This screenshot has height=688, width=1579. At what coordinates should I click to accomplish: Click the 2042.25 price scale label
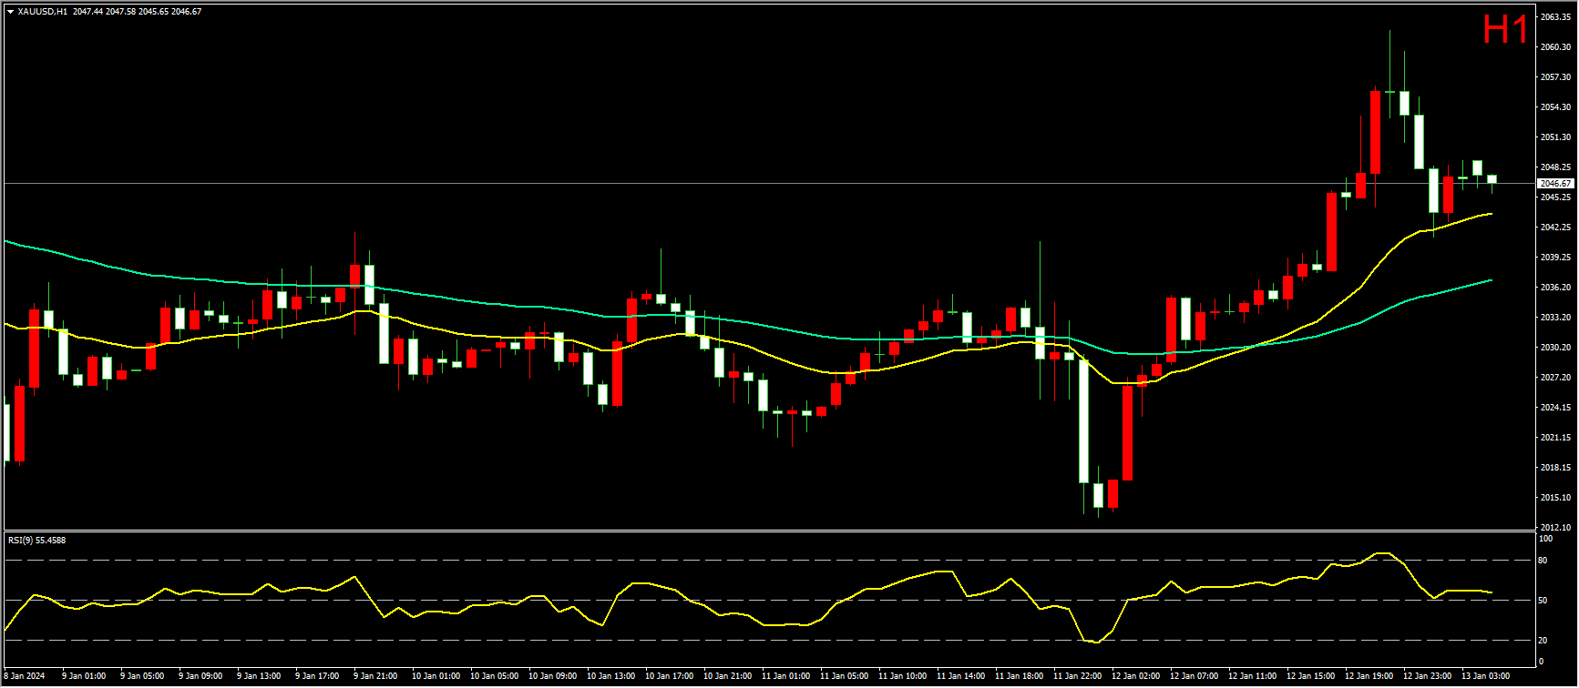tap(1555, 228)
